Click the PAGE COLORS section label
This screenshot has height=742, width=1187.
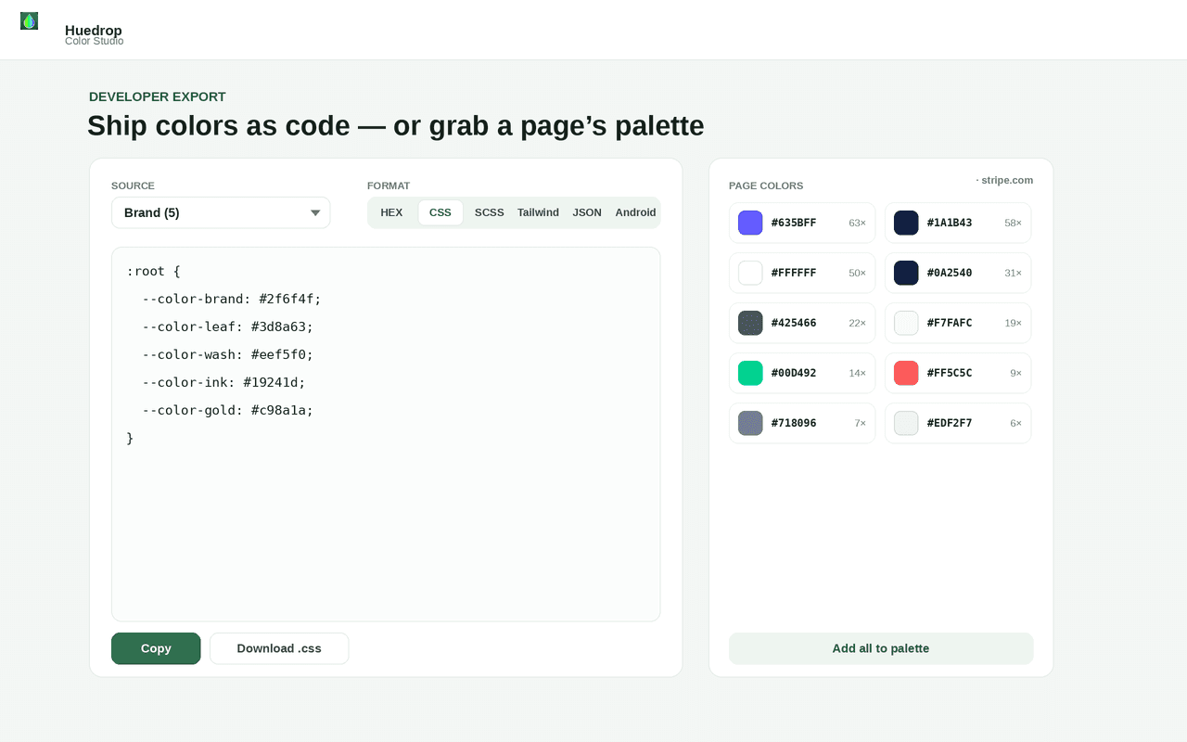click(766, 185)
